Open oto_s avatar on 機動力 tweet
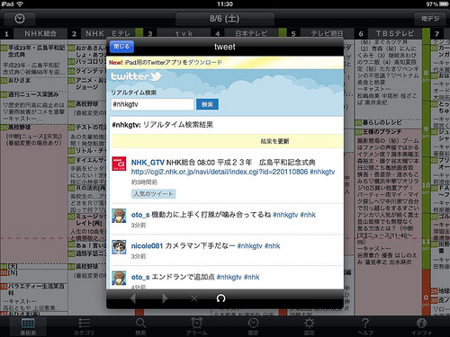The width and height of the screenshot is (450, 337). [119, 216]
